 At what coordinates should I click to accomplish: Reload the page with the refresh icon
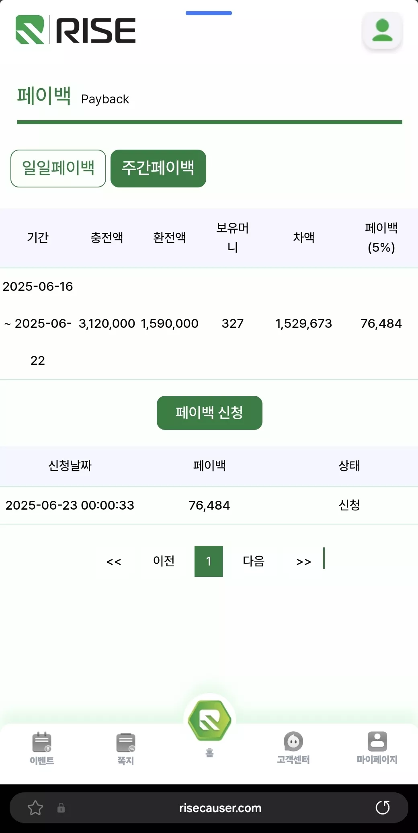coord(383,807)
